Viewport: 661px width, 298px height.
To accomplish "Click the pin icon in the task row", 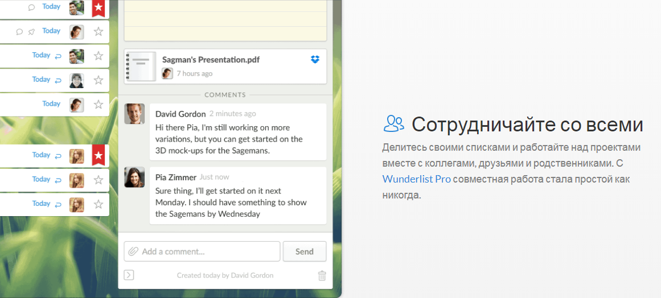I will [31, 32].
